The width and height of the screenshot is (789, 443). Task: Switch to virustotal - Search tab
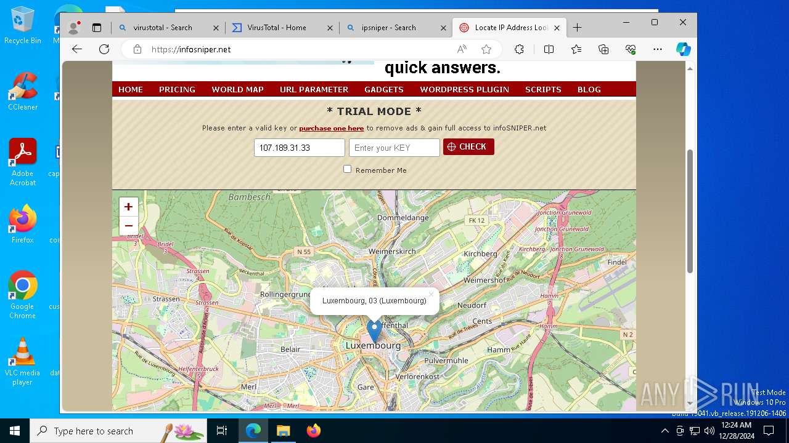[163, 28]
